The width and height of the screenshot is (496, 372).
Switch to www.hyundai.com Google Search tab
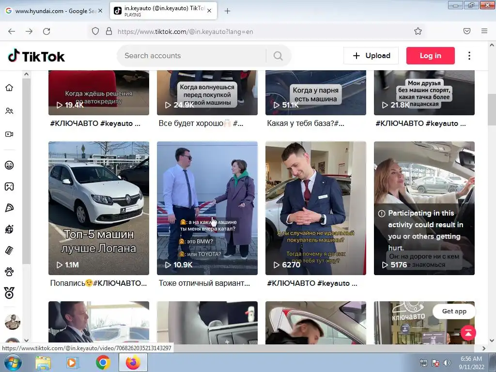(54, 11)
